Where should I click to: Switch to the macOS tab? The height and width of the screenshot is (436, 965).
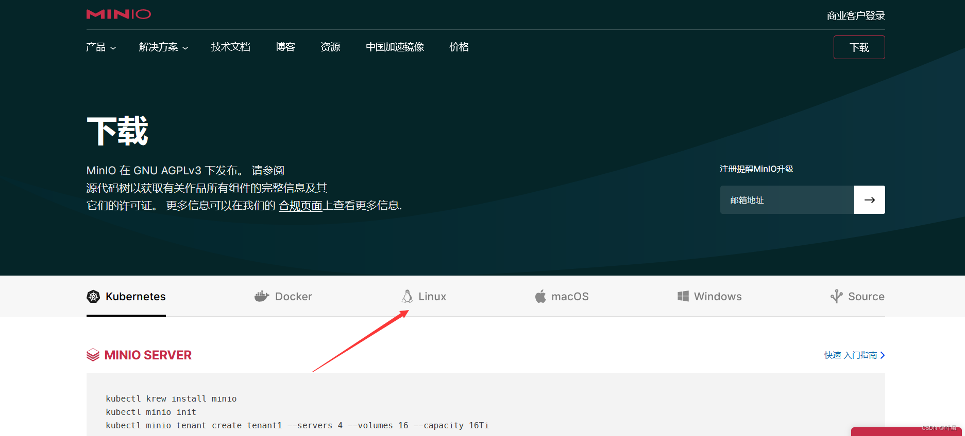(562, 296)
